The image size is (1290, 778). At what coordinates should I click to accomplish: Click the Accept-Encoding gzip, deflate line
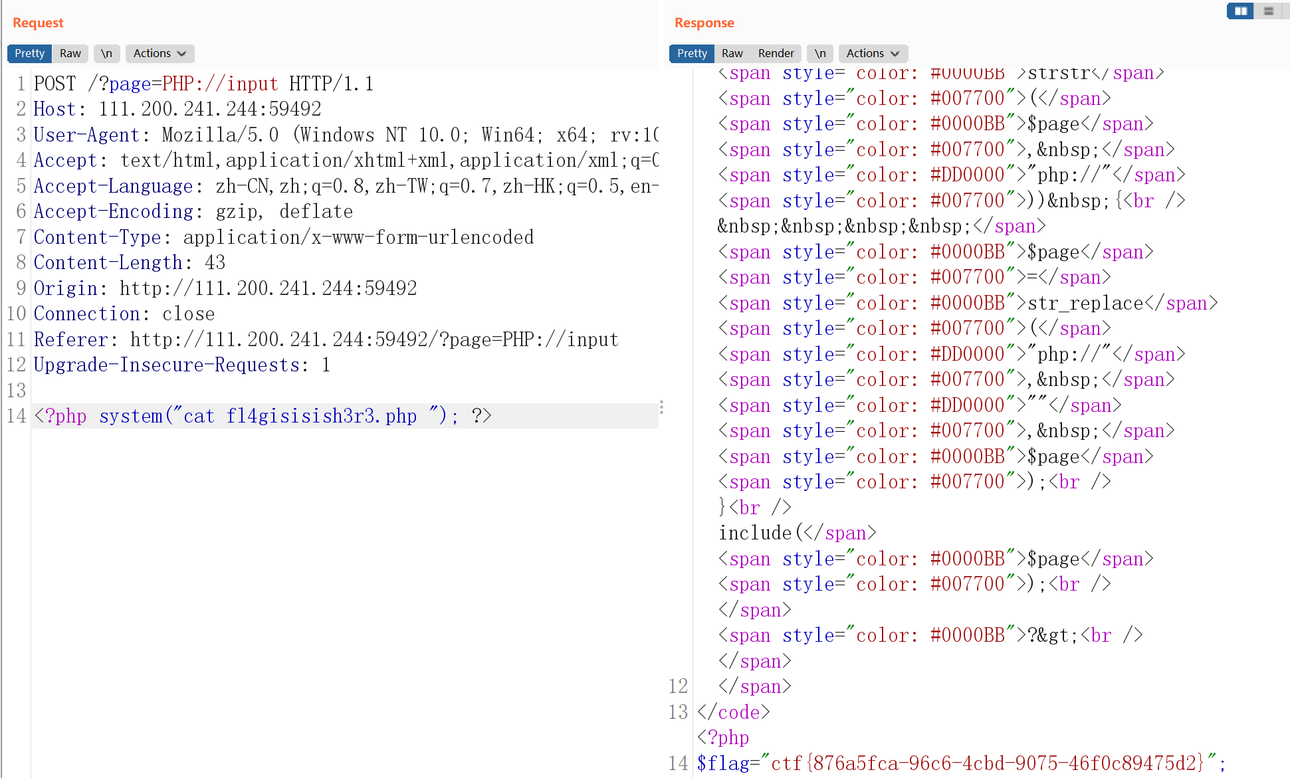[x=193, y=211]
